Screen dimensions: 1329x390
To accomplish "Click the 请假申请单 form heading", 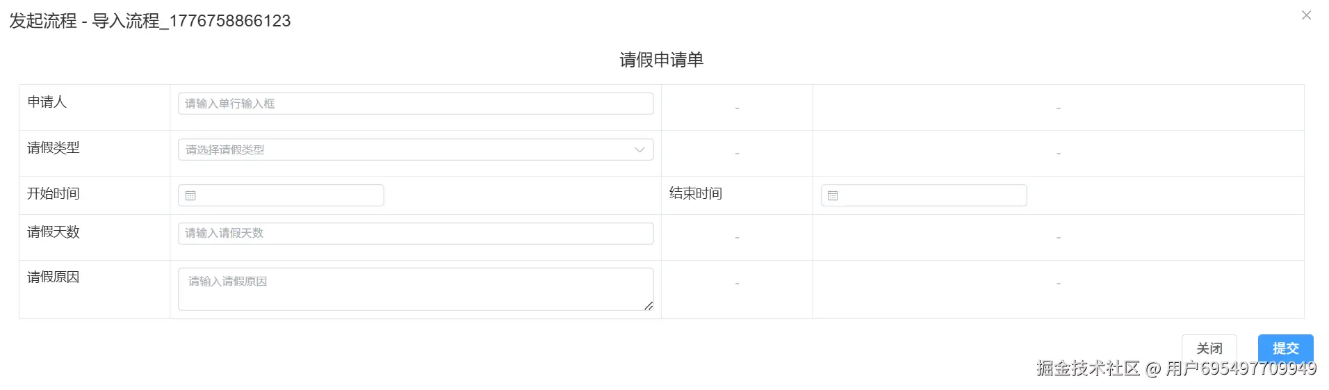I will coord(661,60).
